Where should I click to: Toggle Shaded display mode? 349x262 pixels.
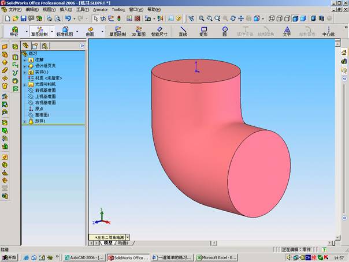[x=303, y=18]
